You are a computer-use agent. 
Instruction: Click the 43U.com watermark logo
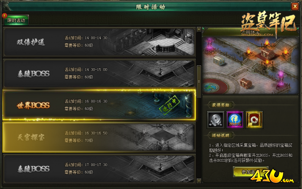[272, 176]
